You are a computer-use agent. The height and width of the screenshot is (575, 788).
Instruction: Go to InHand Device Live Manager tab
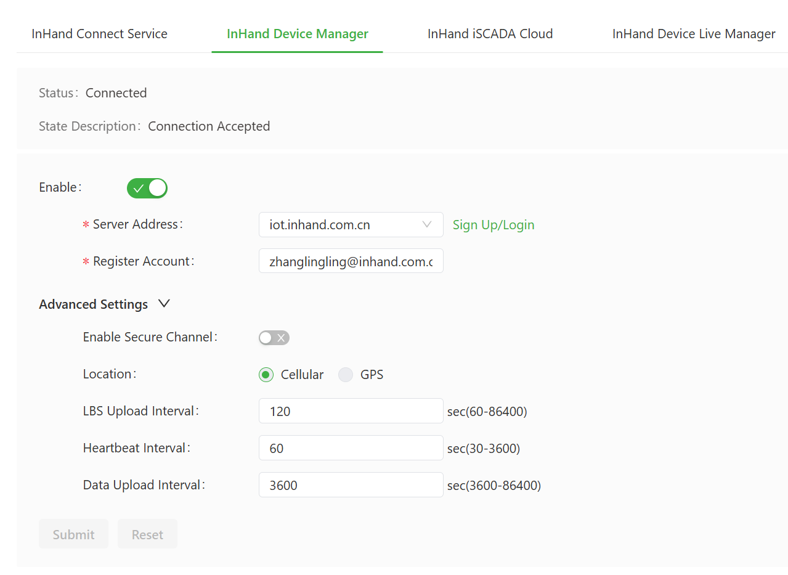[693, 34]
